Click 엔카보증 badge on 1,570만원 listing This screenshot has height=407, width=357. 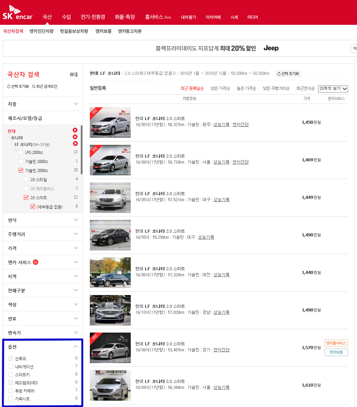click(336, 352)
